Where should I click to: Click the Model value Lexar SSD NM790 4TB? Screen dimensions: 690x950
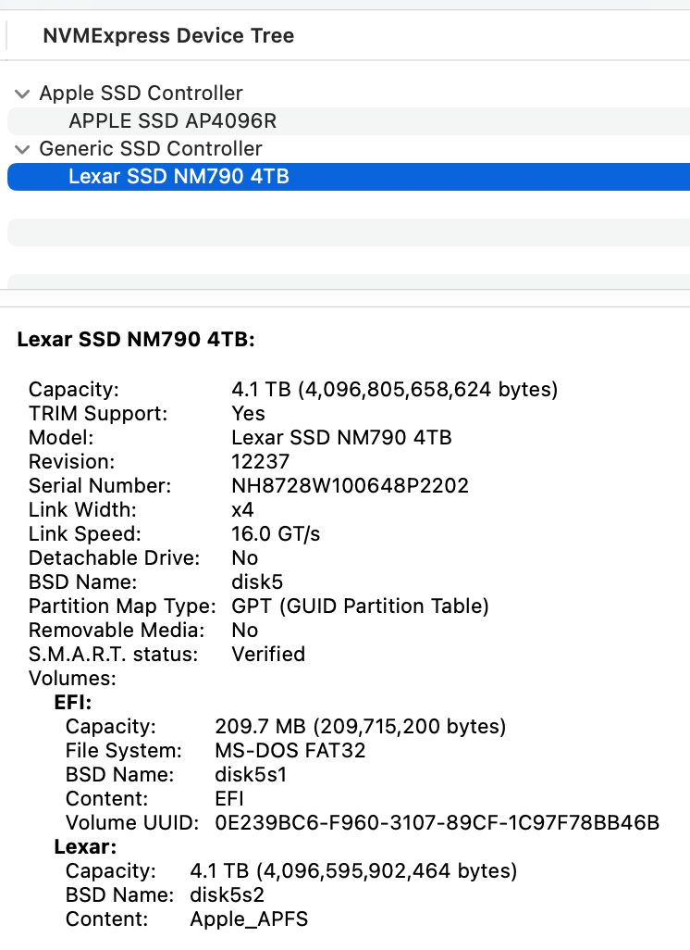341,437
